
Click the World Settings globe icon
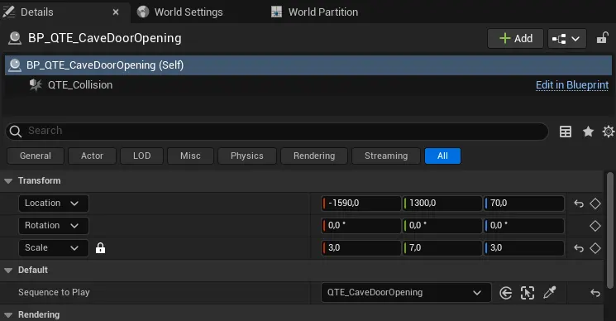pyautogui.click(x=143, y=12)
